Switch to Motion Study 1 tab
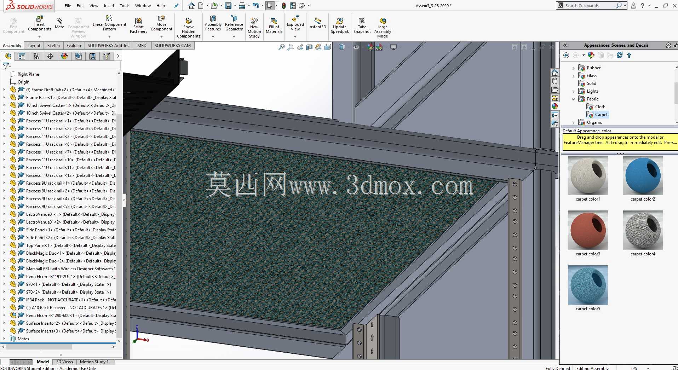Screen dimensions: 678x370 click(x=94, y=362)
